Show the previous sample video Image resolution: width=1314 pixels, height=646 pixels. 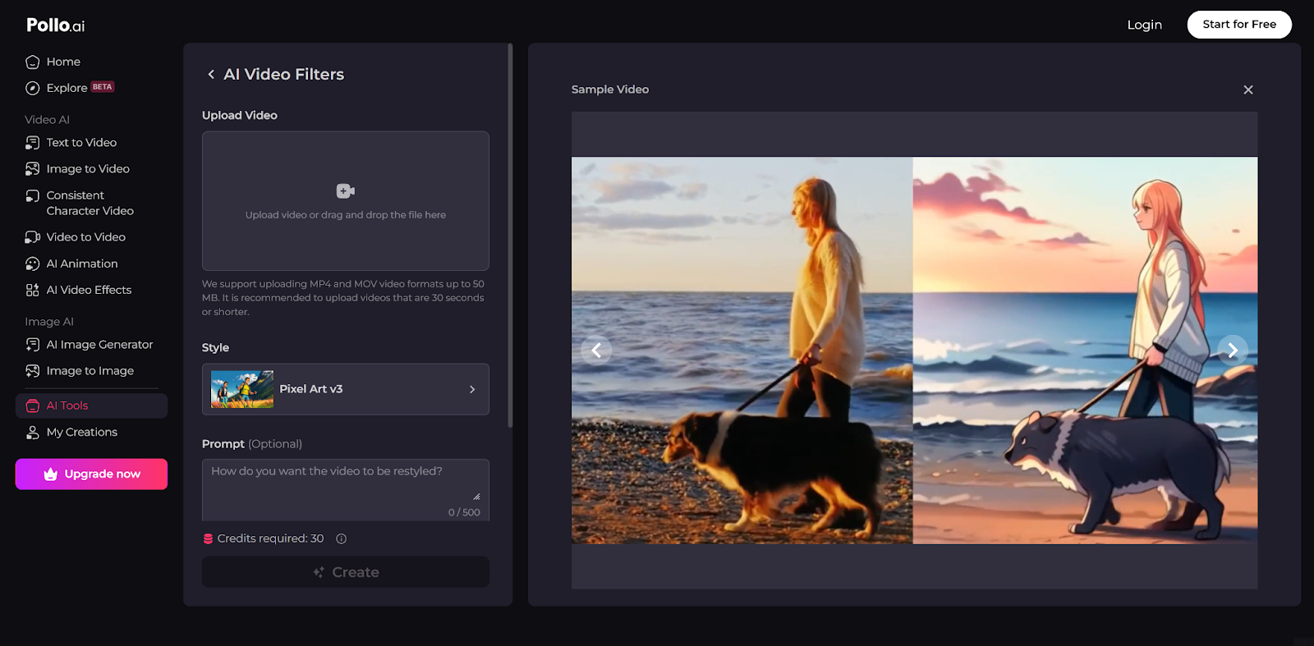coord(596,350)
